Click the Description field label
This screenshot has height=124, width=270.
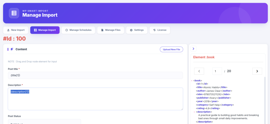click(x=15, y=85)
